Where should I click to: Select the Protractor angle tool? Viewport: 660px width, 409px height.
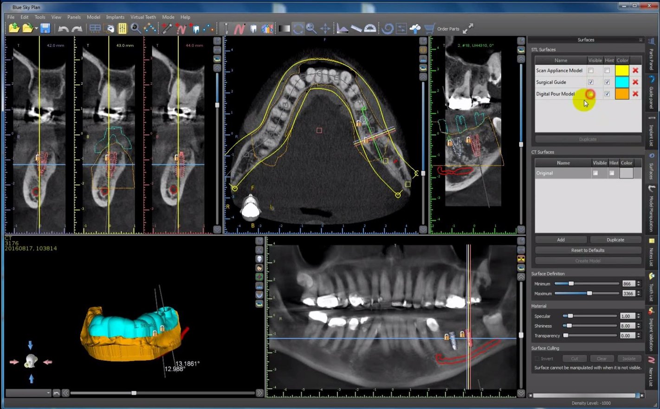[x=370, y=29]
